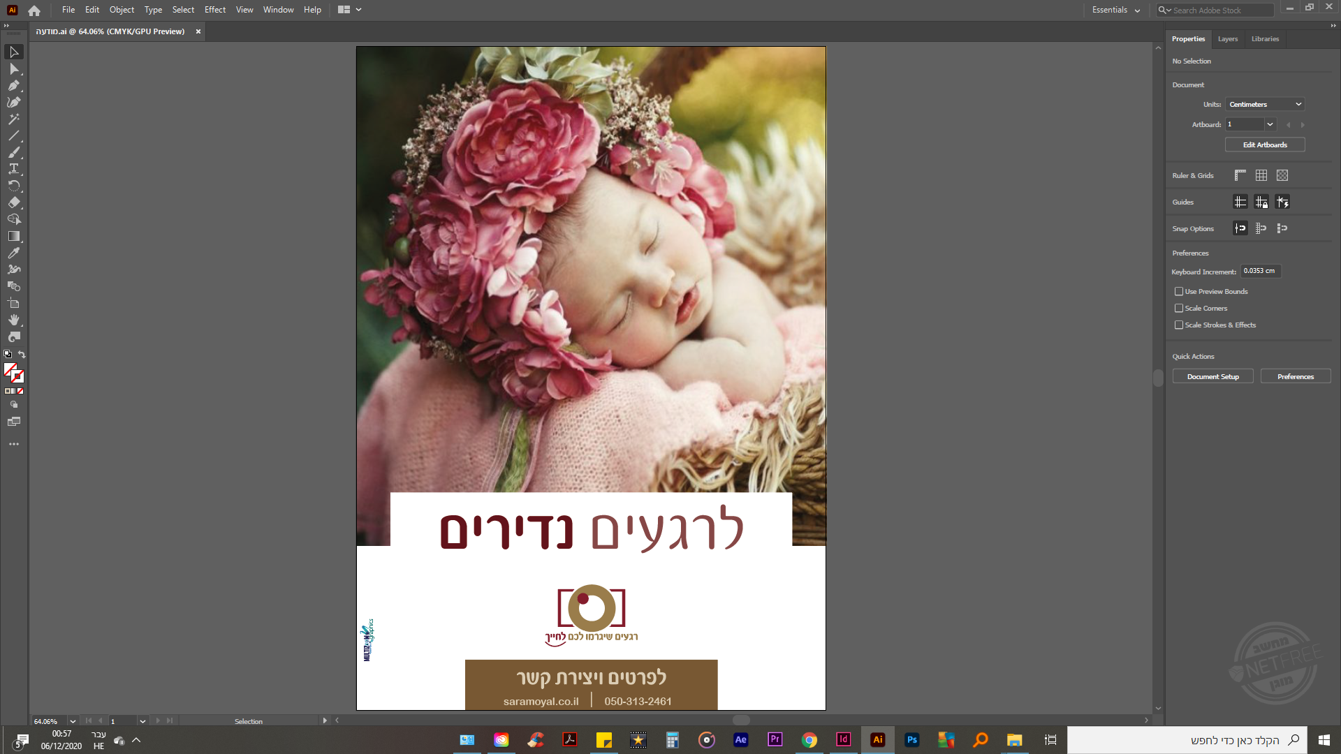Image resolution: width=1341 pixels, height=754 pixels.
Task: Expand the Essentials workspace switcher
Action: 1115,10
